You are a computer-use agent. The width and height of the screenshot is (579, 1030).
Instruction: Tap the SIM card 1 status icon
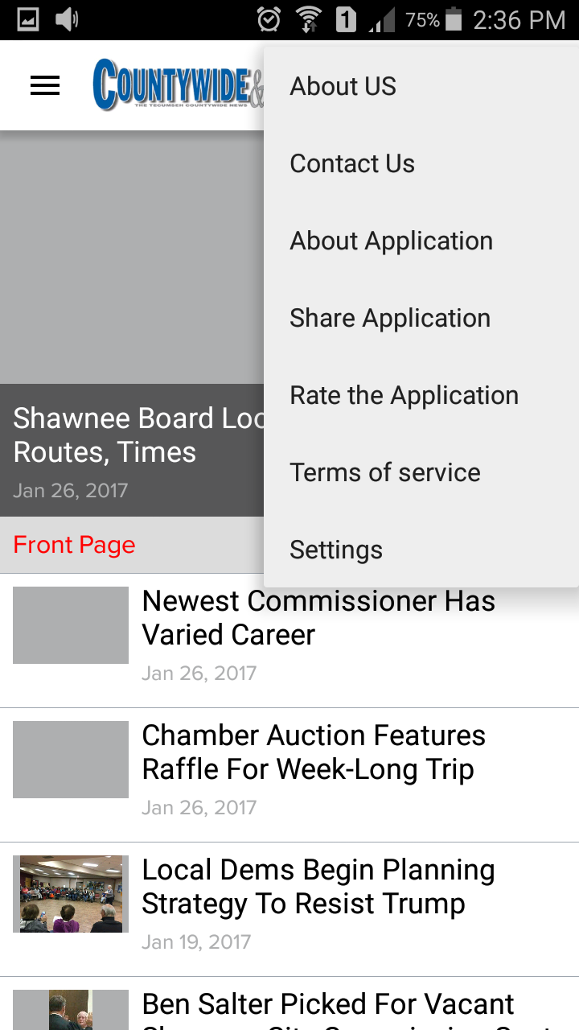[346, 19]
